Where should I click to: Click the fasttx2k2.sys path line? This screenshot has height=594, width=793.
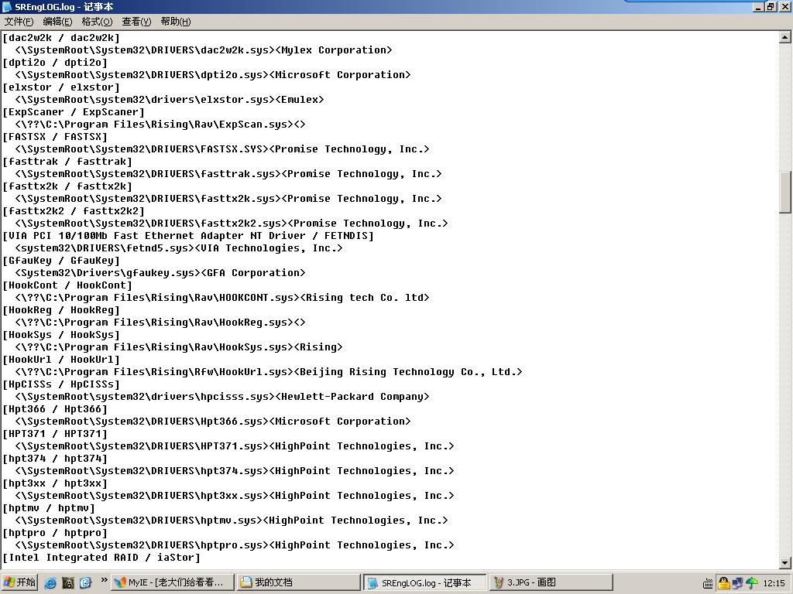click(232, 224)
